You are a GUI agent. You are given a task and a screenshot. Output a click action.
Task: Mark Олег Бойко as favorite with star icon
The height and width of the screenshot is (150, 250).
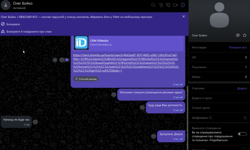[244, 35]
